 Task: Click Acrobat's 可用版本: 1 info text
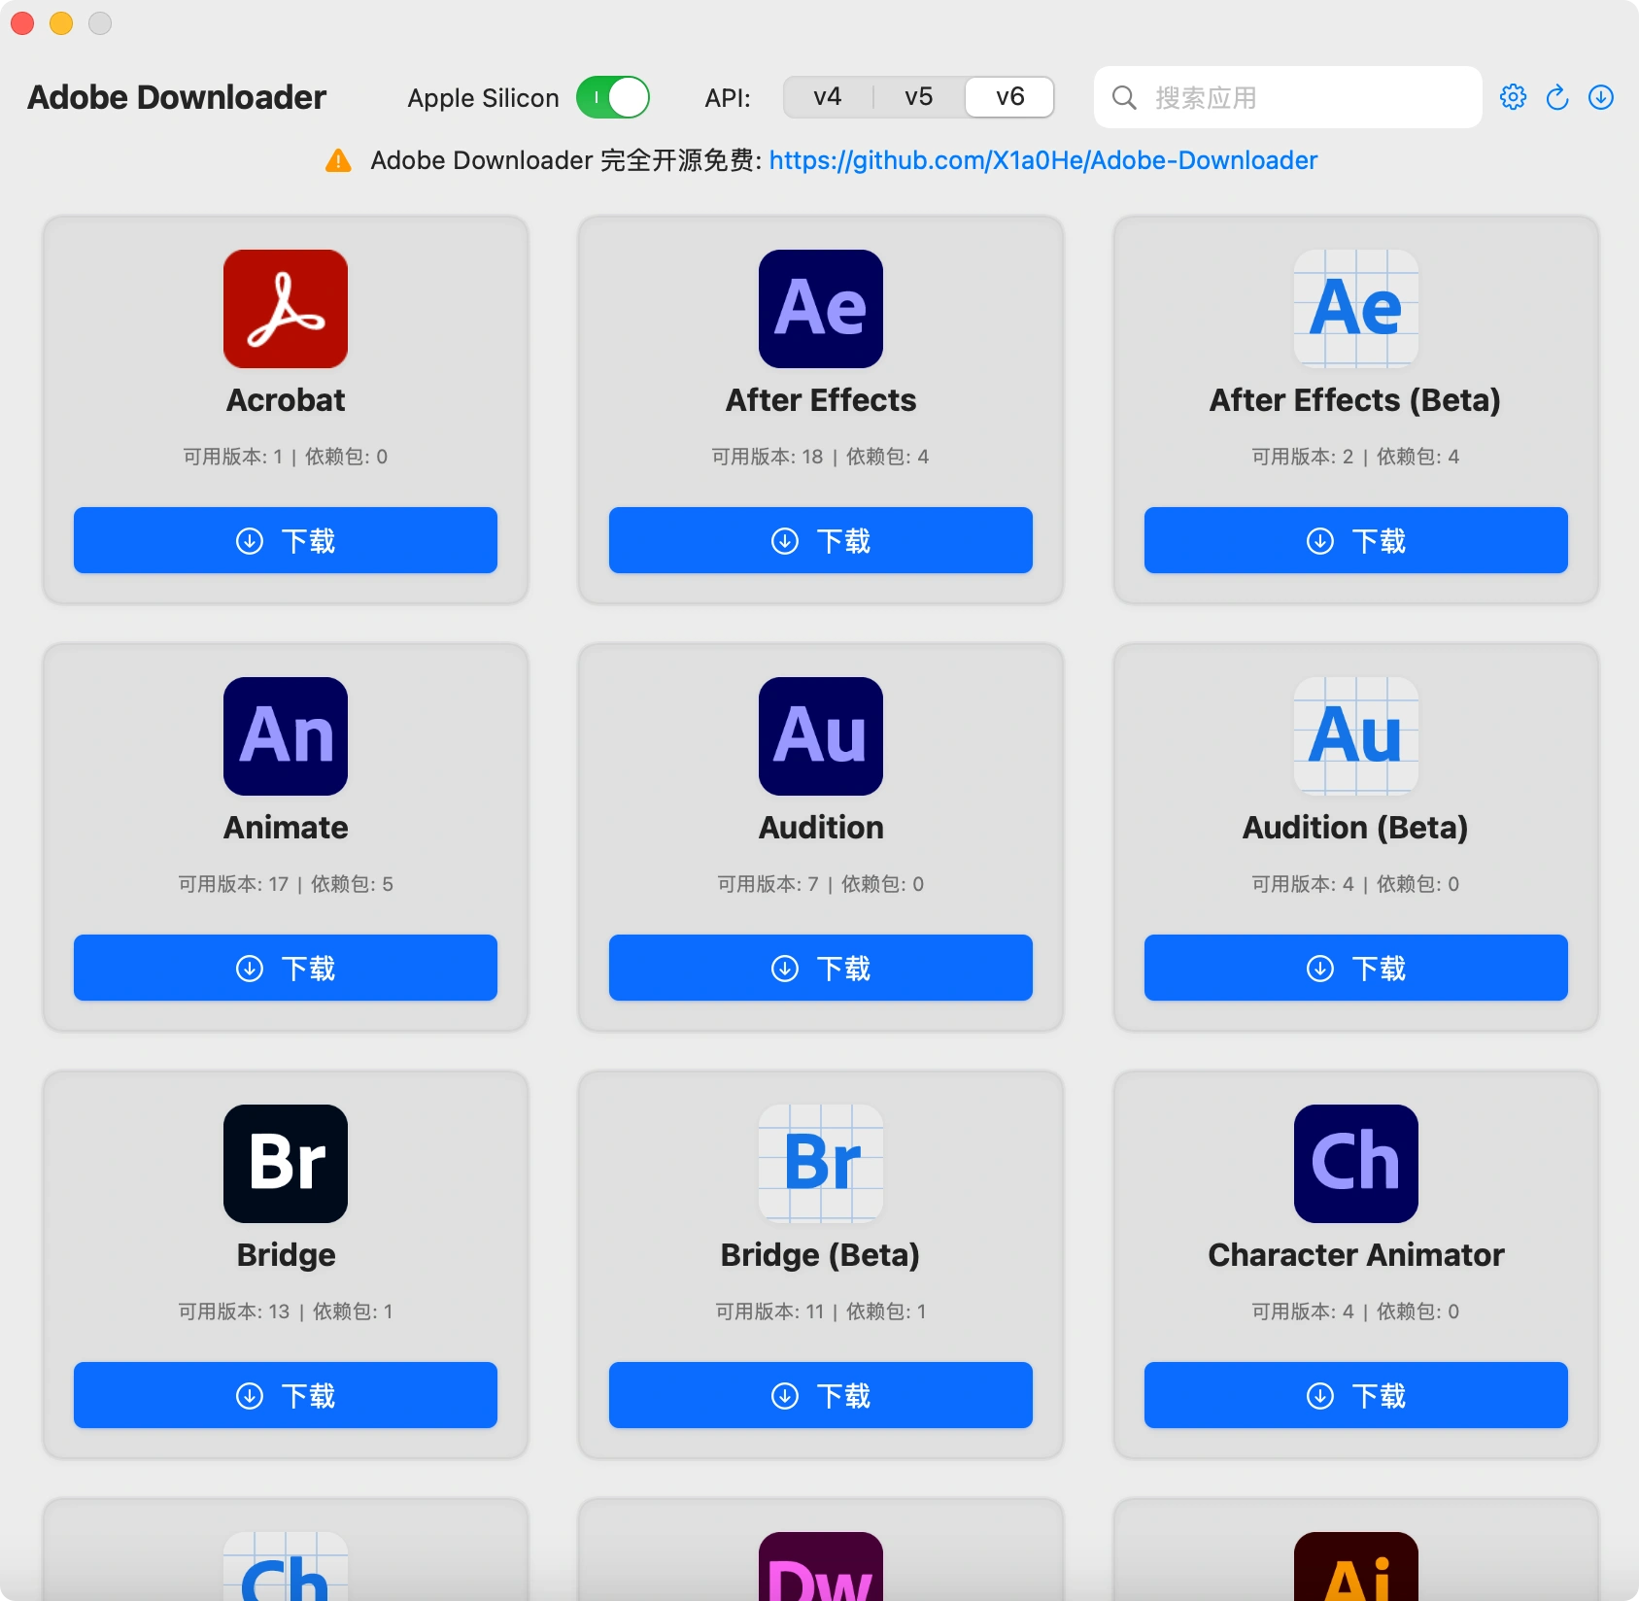[x=233, y=457]
